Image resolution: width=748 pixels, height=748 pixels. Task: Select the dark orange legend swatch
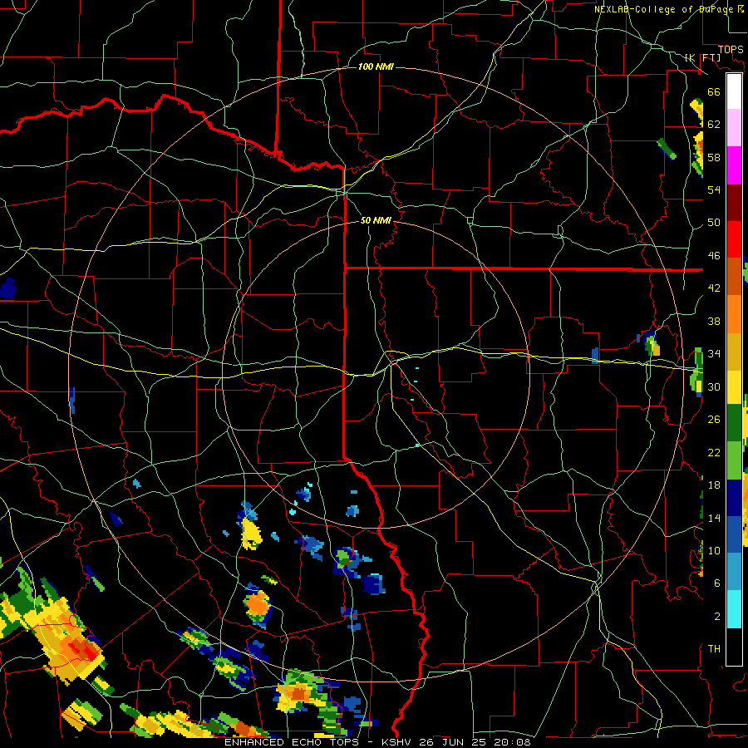(x=734, y=276)
